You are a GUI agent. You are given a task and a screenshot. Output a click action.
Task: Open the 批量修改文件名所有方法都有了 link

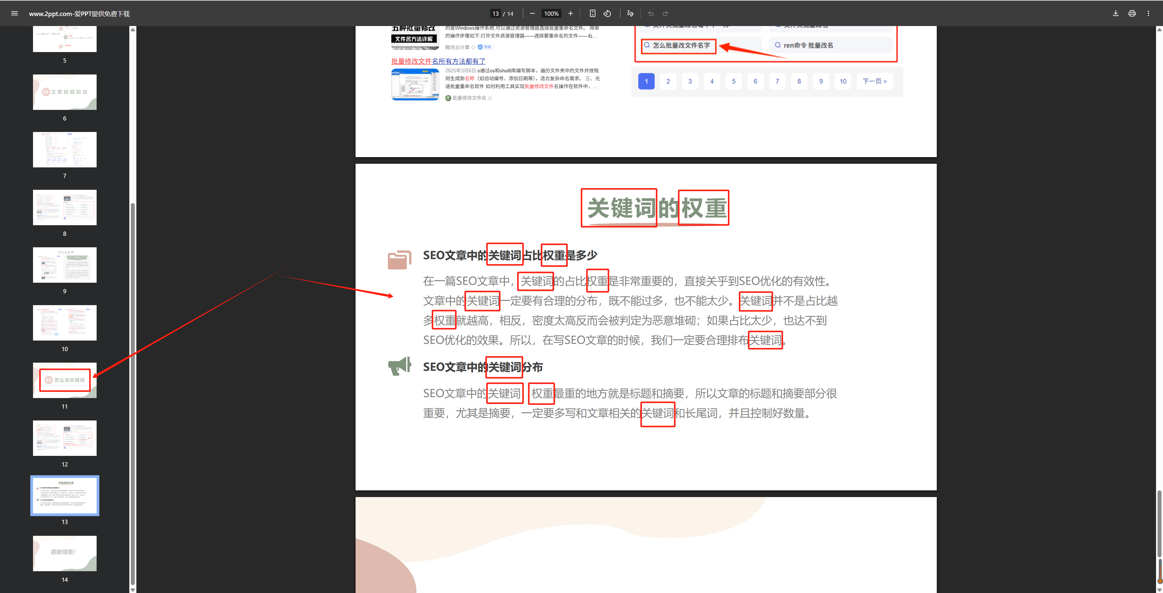click(438, 61)
